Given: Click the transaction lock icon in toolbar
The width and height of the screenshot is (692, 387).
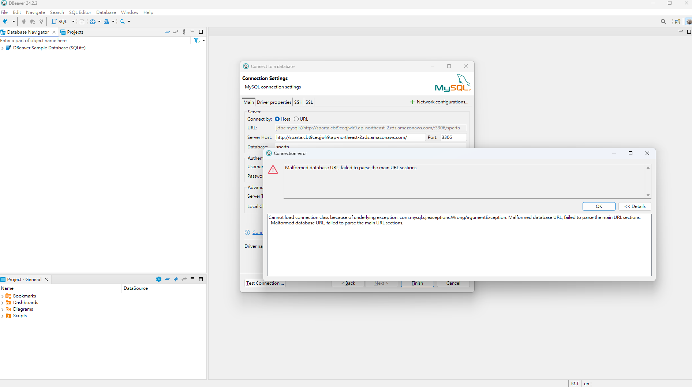Looking at the screenshot, I should pyautogui.click(x=82, y=22).
